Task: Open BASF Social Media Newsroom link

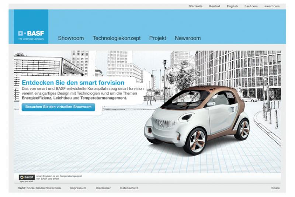Action: (x=39, y=188)
